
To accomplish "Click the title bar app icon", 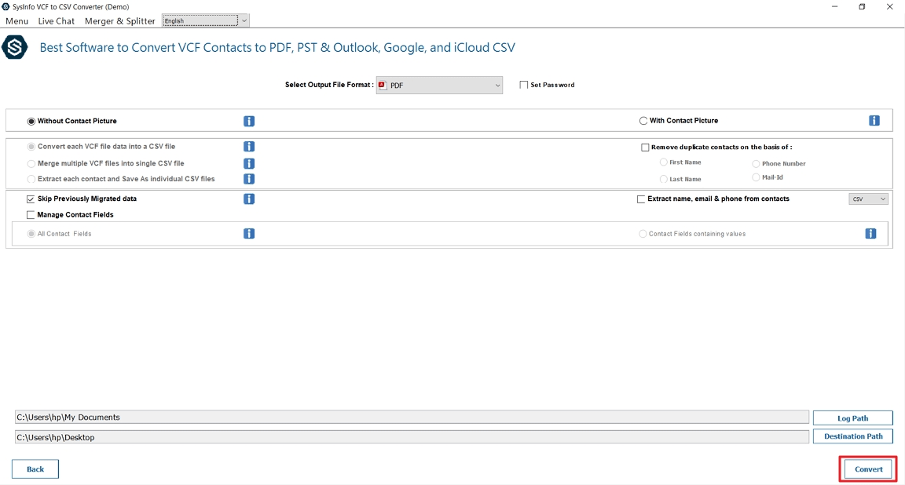I will pos(5,7).
